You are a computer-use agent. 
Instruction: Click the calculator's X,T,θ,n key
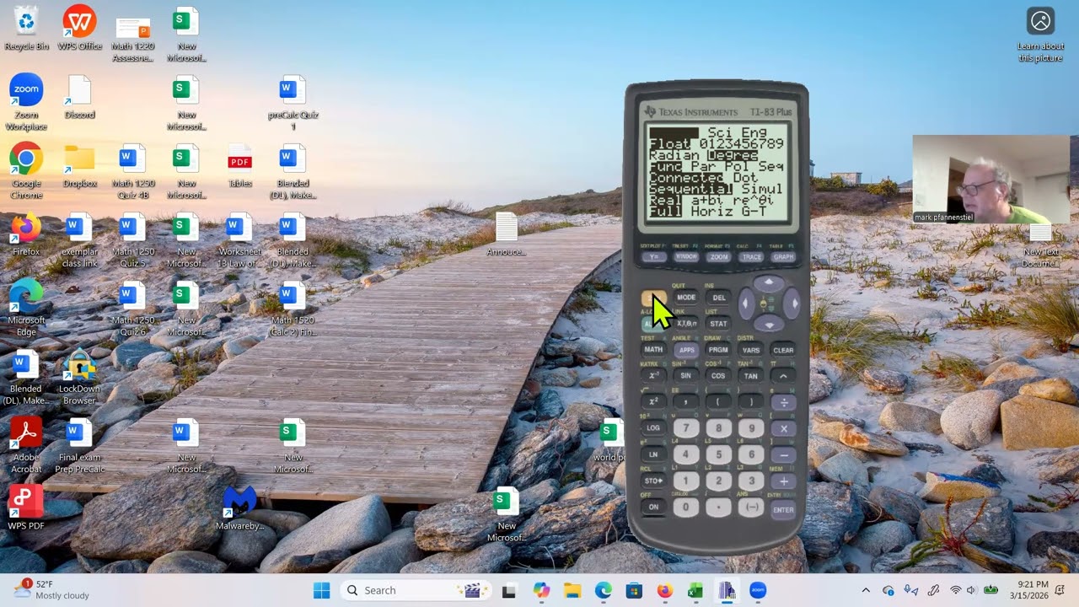coord(686,324)
